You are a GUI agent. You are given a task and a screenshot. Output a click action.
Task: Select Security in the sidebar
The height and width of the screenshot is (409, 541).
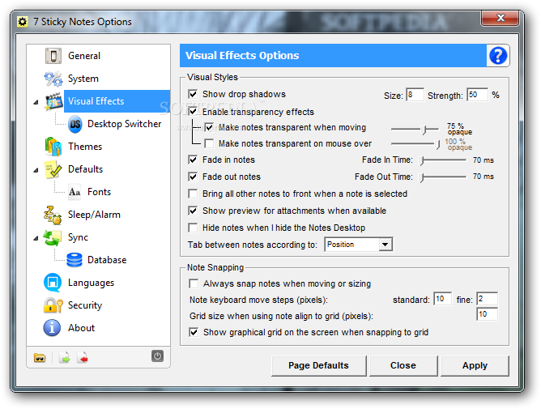point(85,305)
